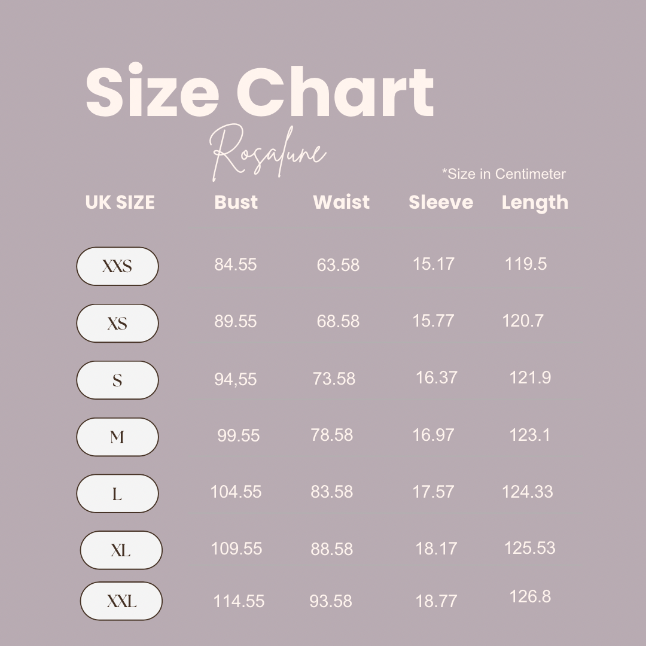Click the XL size pill
Screen dimensions: 646x646
tap(121, 550)
